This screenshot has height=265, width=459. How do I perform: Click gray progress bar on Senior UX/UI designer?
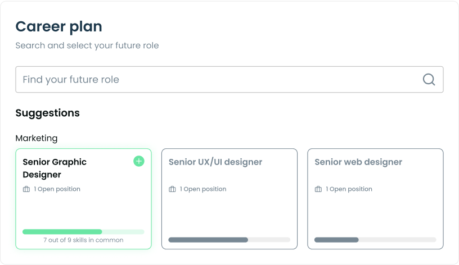click(x=229, y=240)
